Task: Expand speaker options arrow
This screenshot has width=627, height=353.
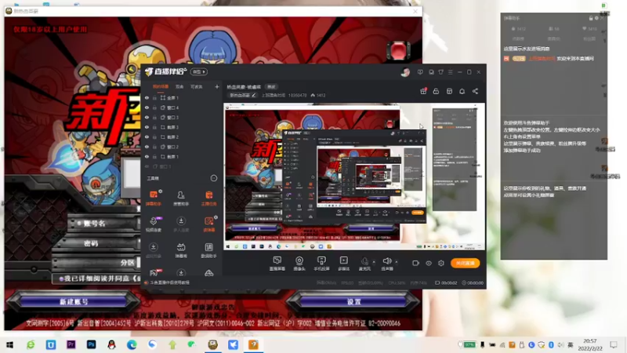Action: pyautogui.click(x=397, y=262)
